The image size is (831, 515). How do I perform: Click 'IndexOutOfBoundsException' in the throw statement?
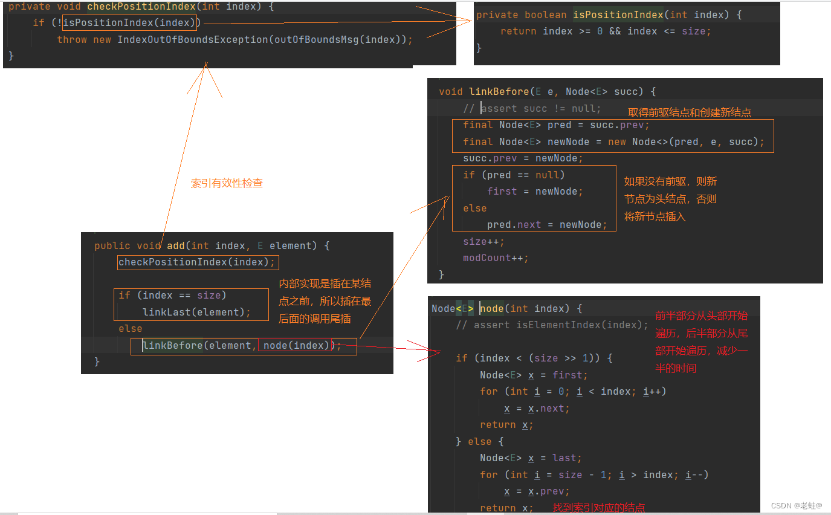[x=193, y=39]
